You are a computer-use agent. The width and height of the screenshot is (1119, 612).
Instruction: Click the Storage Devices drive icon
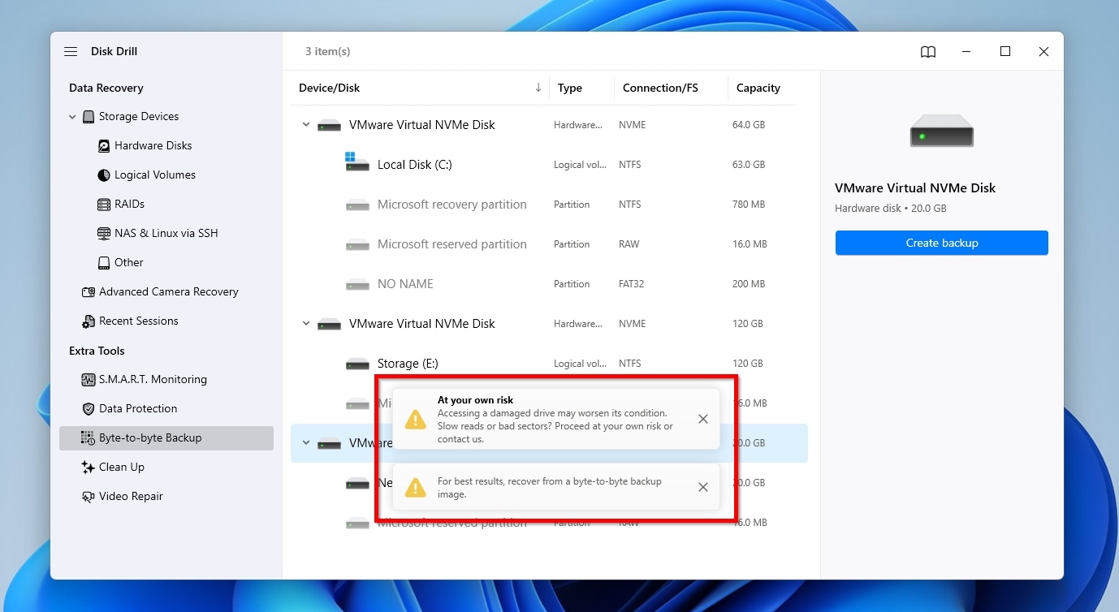[89, 117]
